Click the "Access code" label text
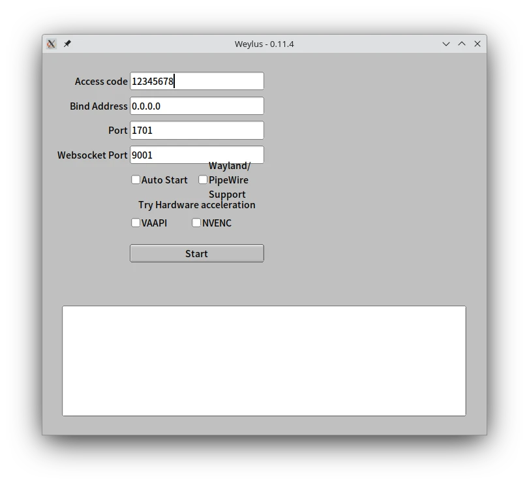This screenshot has width=529, height=485. click(x=101, y=82)
